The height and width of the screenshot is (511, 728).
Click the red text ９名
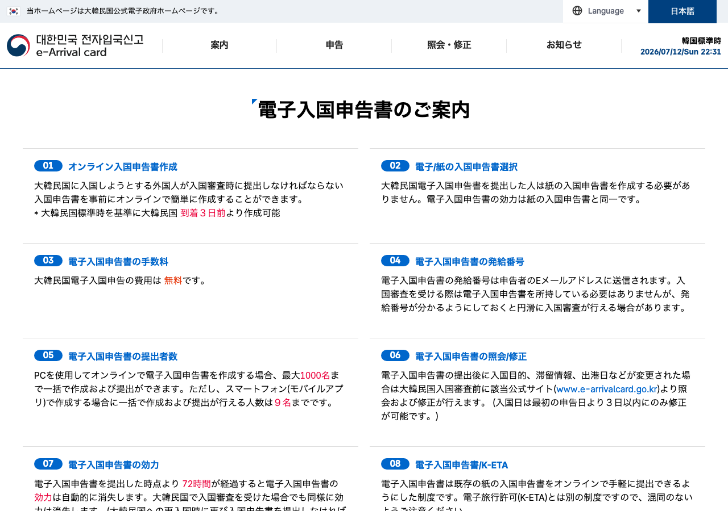click(283, 403)
